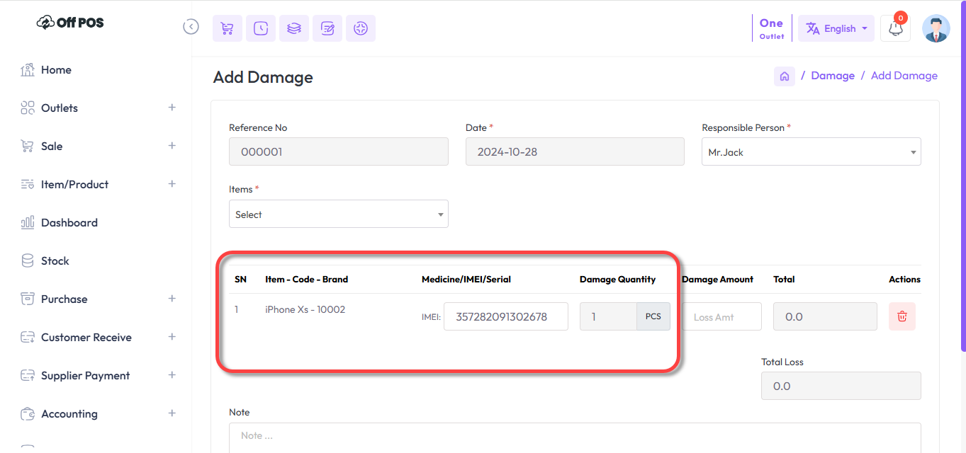
Task: Click the iPhone Xs - 10002 item text
Action: point(305,309)
